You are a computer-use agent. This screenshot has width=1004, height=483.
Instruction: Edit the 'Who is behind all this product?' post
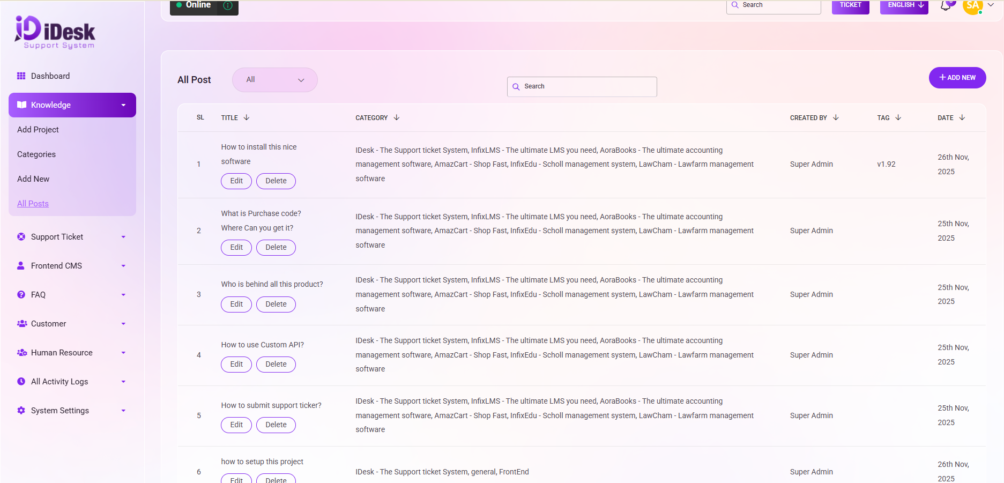(236, 304)
